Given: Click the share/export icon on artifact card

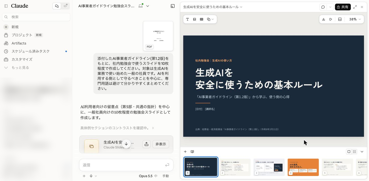Looking at the screenshot, I should pos(146,144).
